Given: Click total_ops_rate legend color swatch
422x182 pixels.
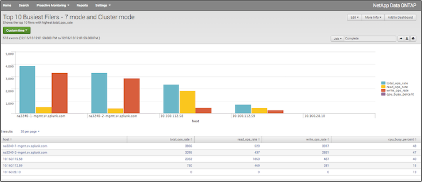Looking at the screenshot, I should 383,83.
